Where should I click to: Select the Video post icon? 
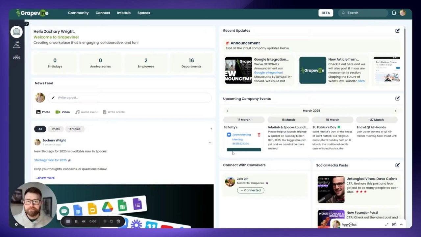(x=58, y=112)
